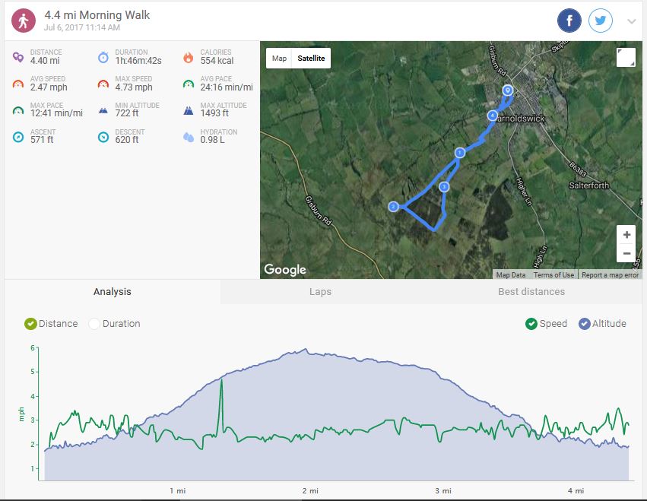Image resolution: width=647 pixels, height=501 pixels.
Task: Open the Best distances tab
Action: 531,292
